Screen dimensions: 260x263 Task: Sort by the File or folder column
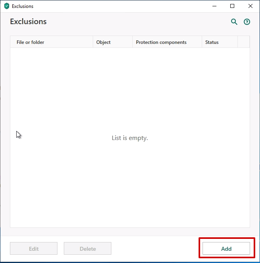point(52,42)
